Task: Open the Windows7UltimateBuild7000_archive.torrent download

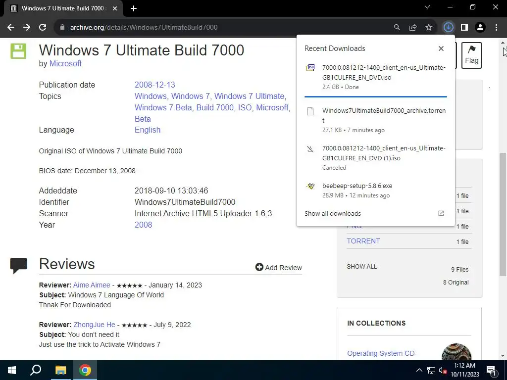Action: [x=375, y=120]
